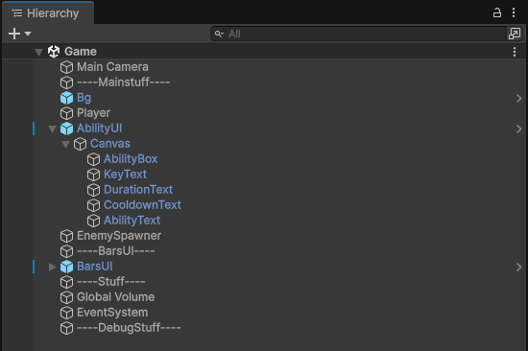The height and width of the screenshot is (351, 528).
Task: Open in Search window icon
Action: click(515, 34)
